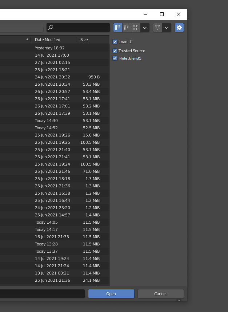Viewport: 228px width, 313px height.
Task: Uncheck the Hide .blend1 checkbox
Action: (x=115, y=58)
